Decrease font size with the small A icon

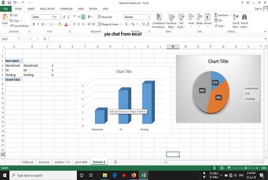[69, 17]
